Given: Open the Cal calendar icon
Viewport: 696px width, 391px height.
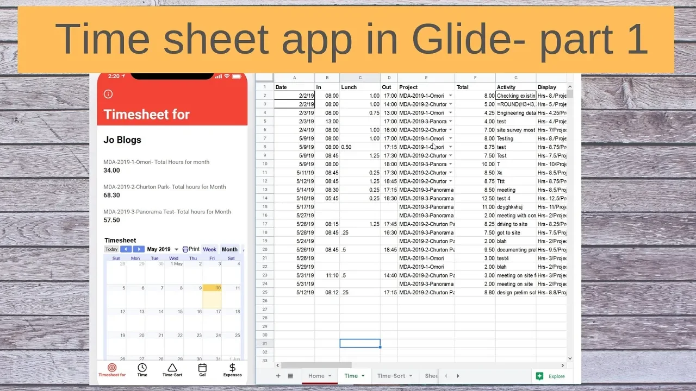Looking at the screenshot, I should (202, 368).
